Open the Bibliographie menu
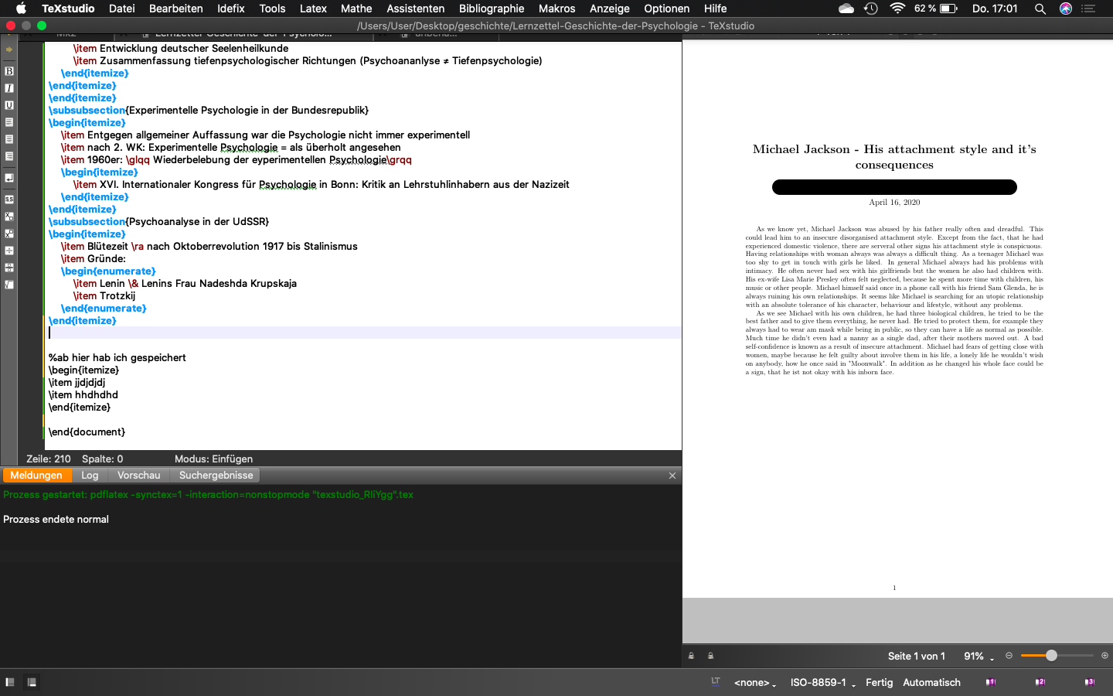 coord(491,9)
